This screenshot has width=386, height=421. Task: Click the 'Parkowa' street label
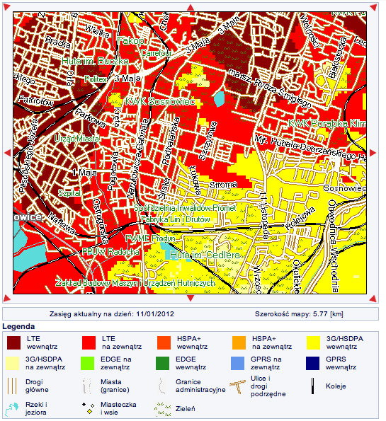click(x=91, y=118)
